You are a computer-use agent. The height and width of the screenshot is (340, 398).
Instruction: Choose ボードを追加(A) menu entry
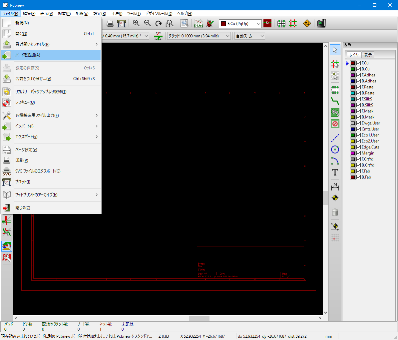point(51,55)
